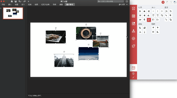
Task: Click 共享 share button
Action: [122, 4]
